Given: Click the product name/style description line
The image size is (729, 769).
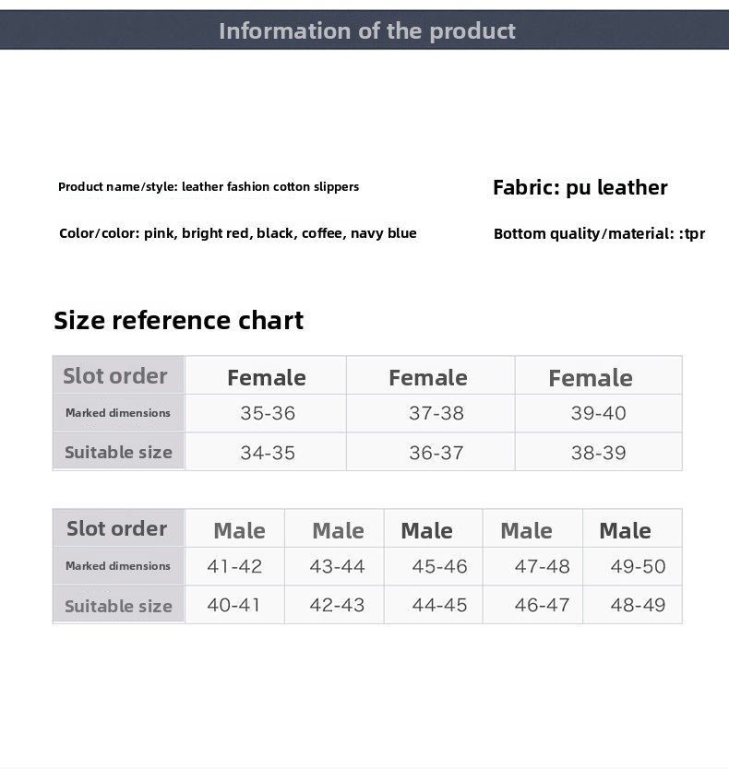Looking at the screenshot, I should click(x=209, y=187).
